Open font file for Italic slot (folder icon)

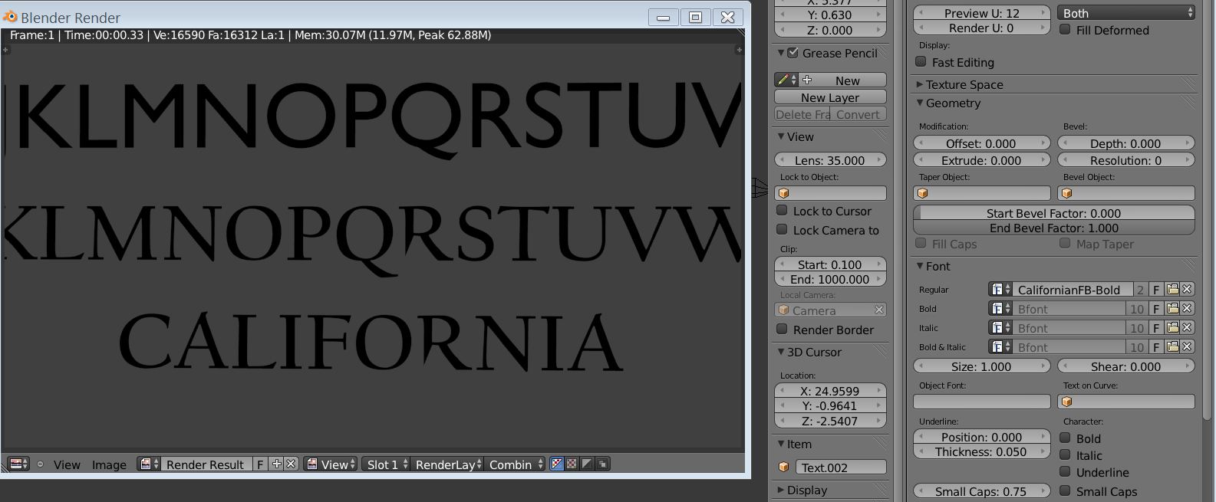click(x=1172, y=327)
